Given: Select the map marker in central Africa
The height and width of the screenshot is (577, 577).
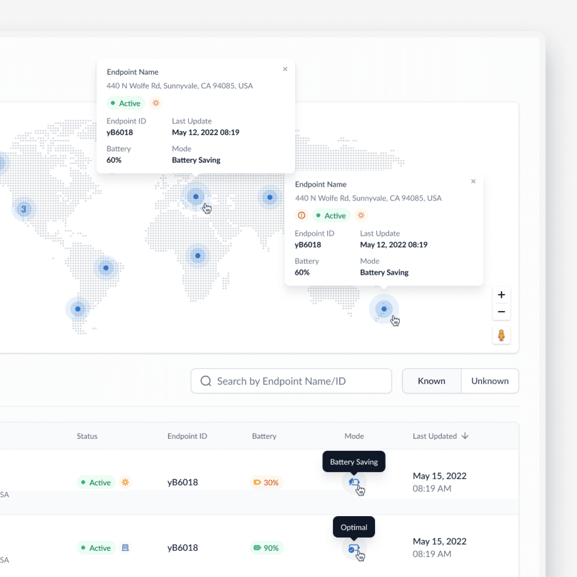Looking at the screenshot, I should click(x=198, y=256).
